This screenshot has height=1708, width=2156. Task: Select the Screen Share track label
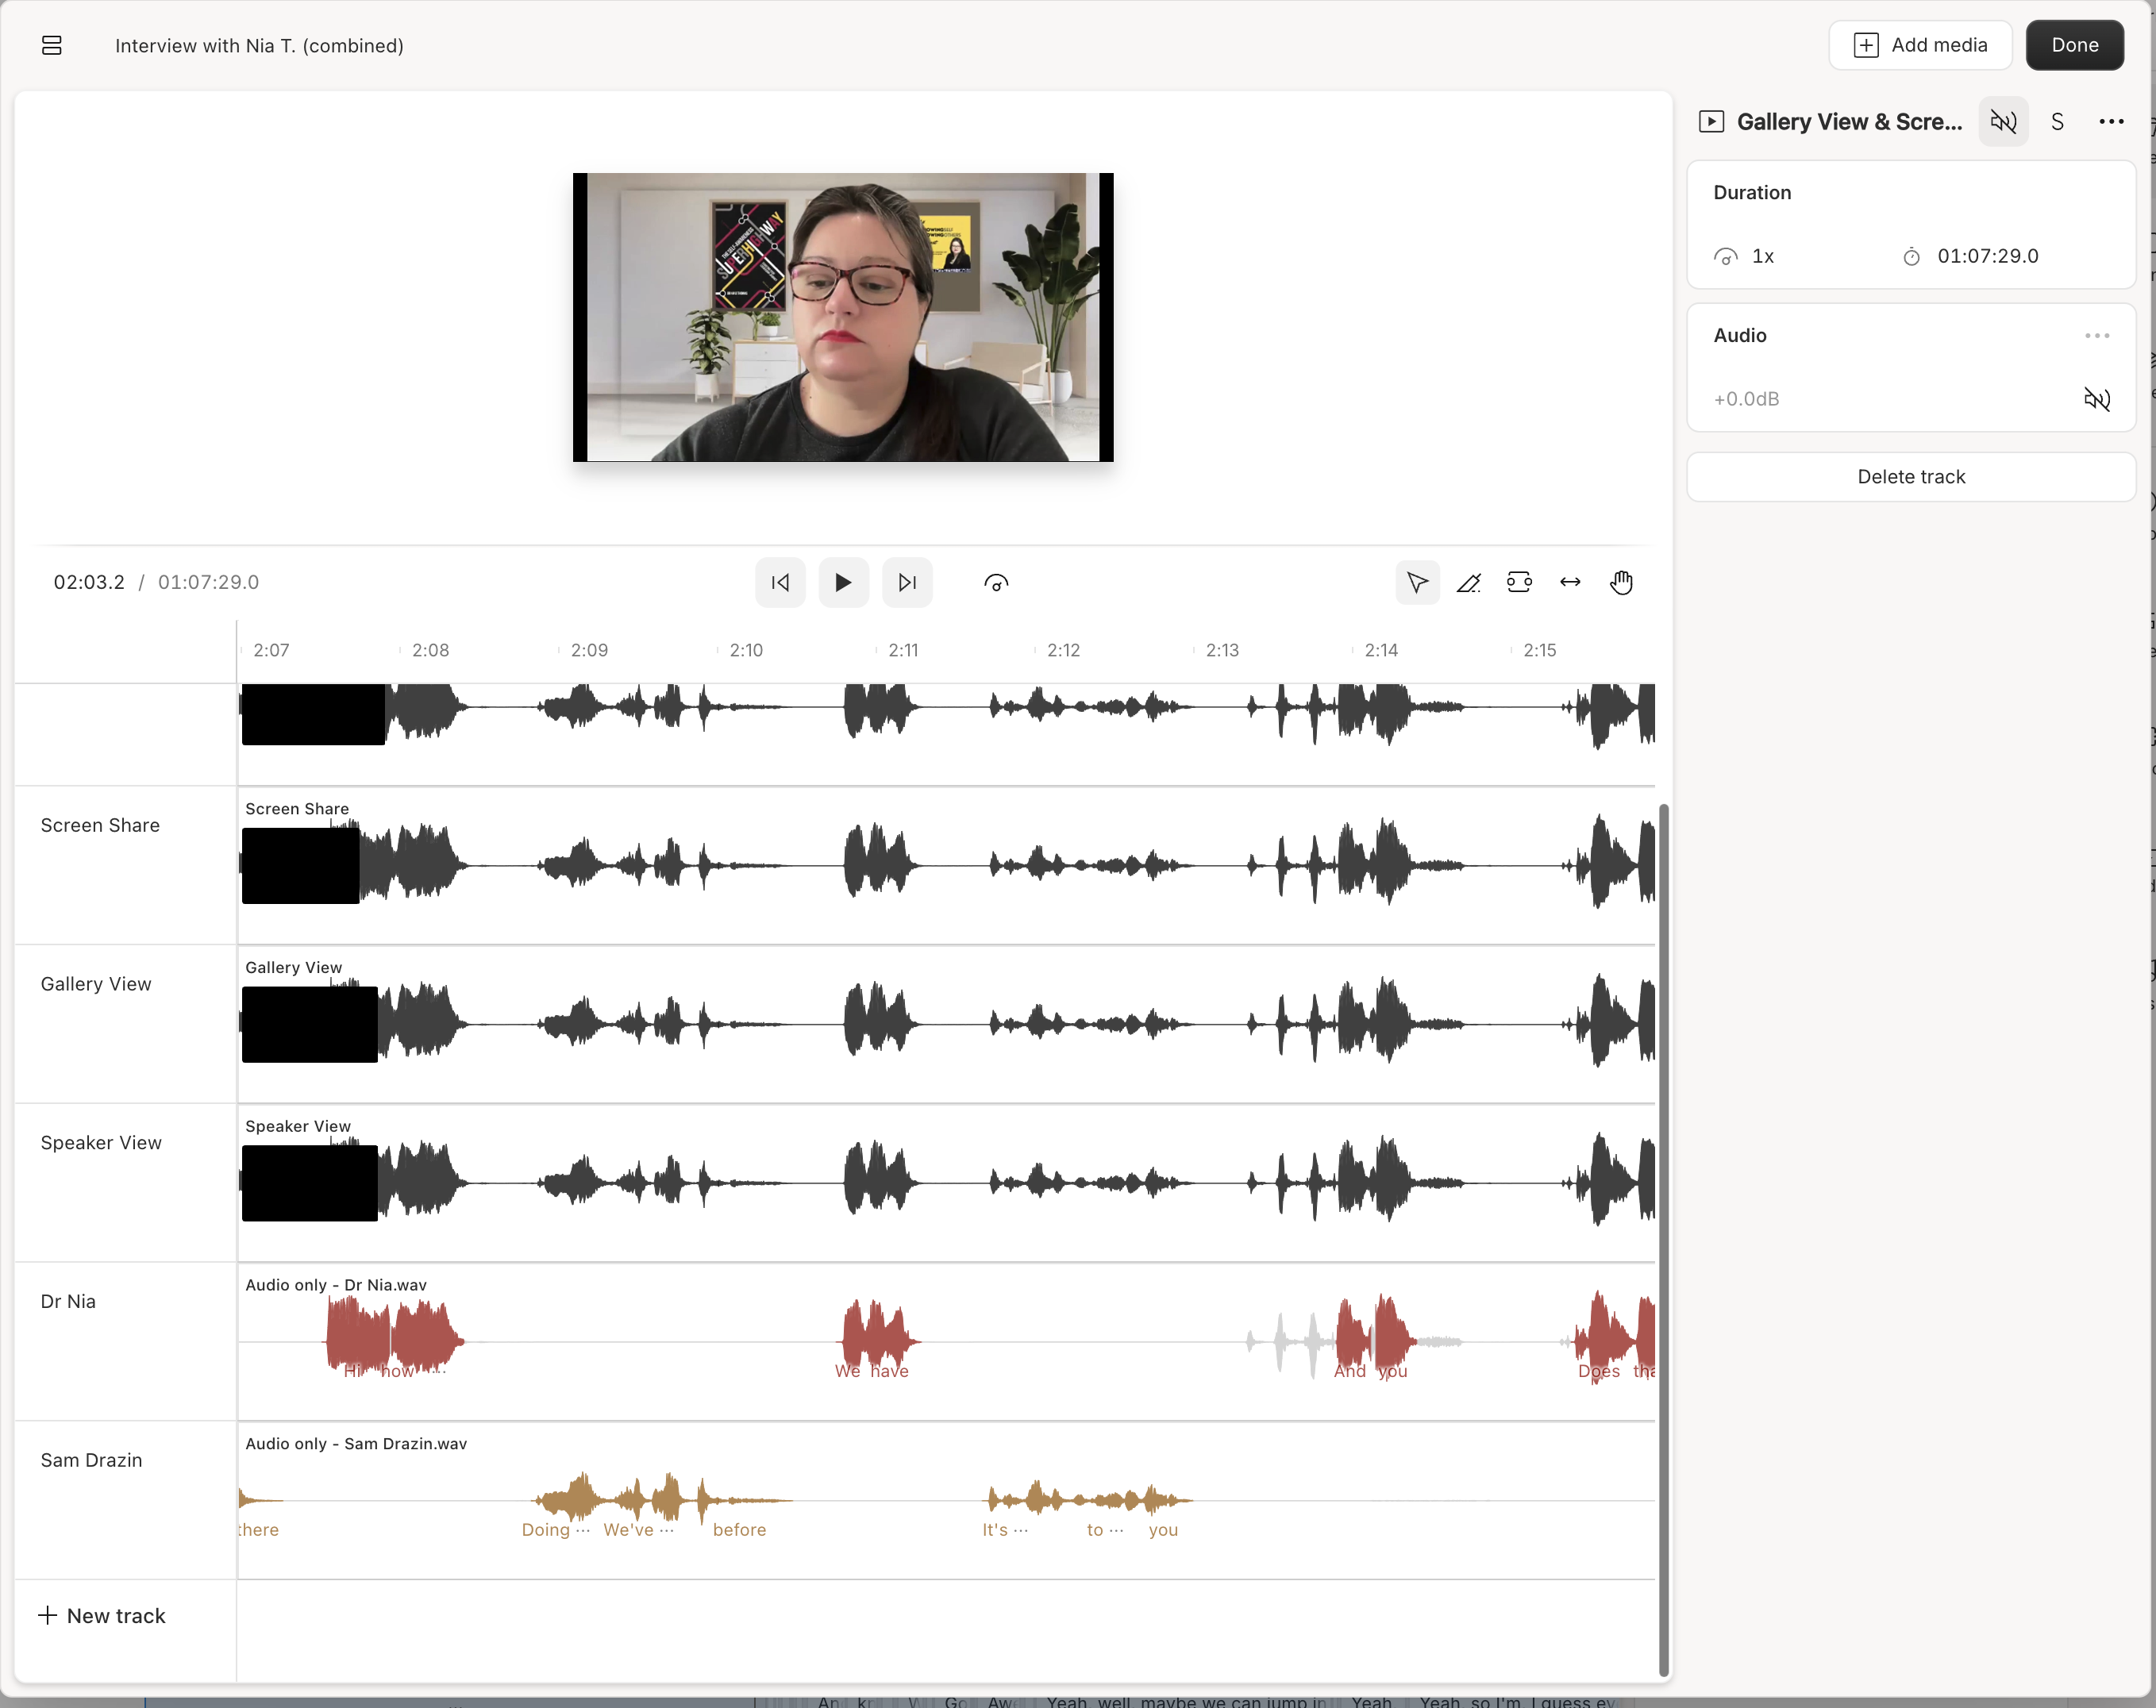coord(100,825)
